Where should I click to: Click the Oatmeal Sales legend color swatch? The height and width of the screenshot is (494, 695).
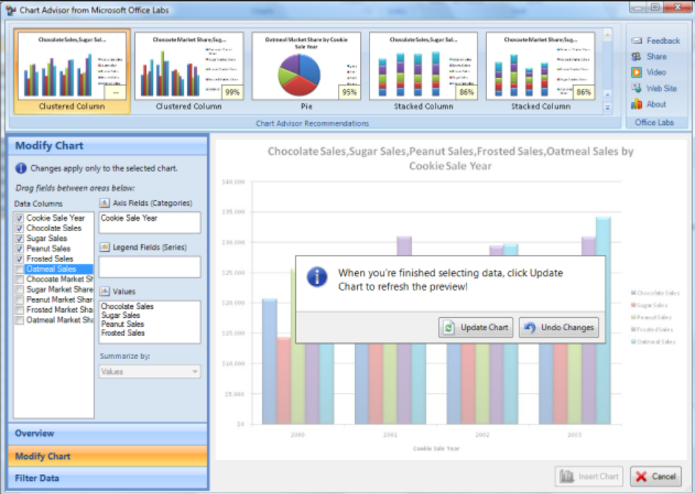[633, 342]
